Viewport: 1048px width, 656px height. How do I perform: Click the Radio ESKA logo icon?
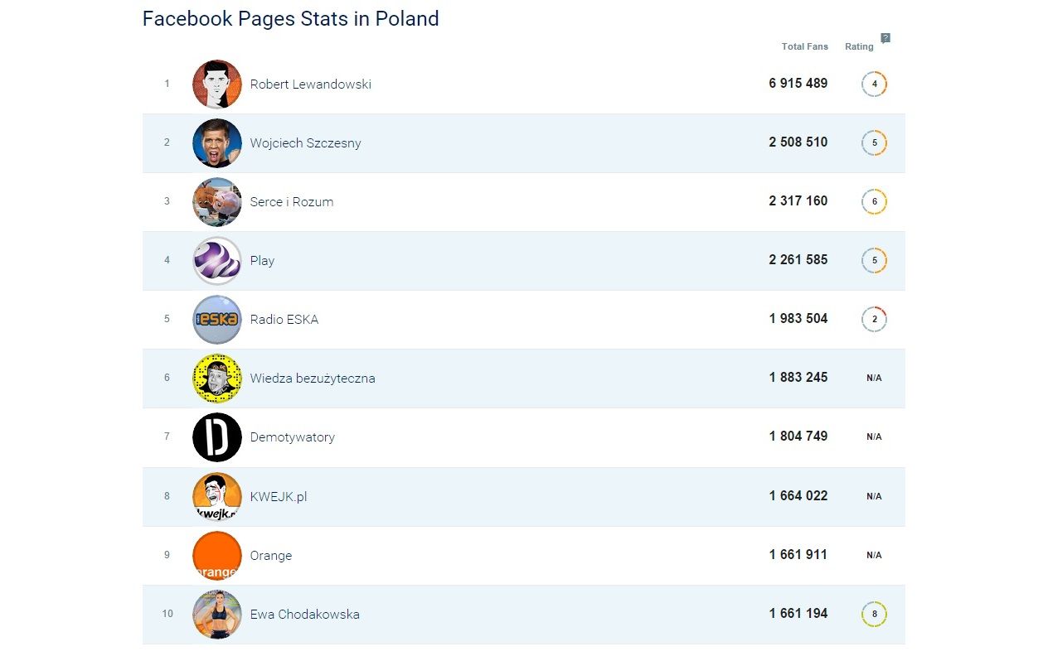(217, 320)
